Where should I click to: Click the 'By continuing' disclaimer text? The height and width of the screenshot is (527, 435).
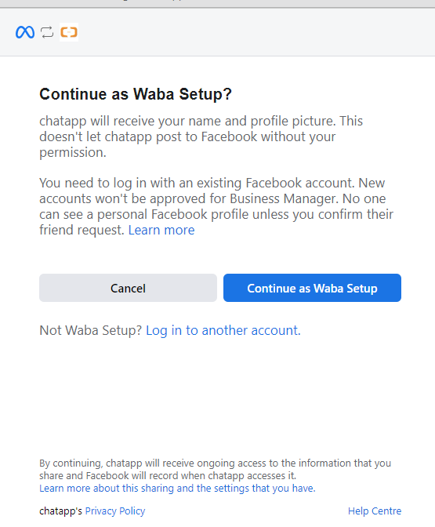[215, 469]
